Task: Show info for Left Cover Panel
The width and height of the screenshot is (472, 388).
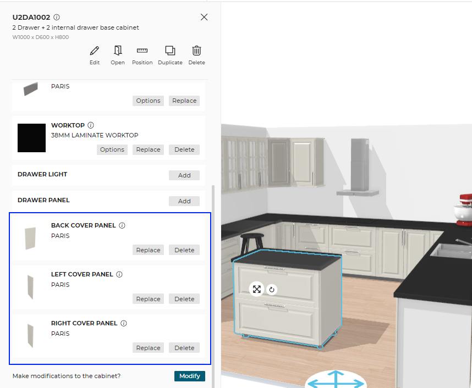Action: coord(119,274)
